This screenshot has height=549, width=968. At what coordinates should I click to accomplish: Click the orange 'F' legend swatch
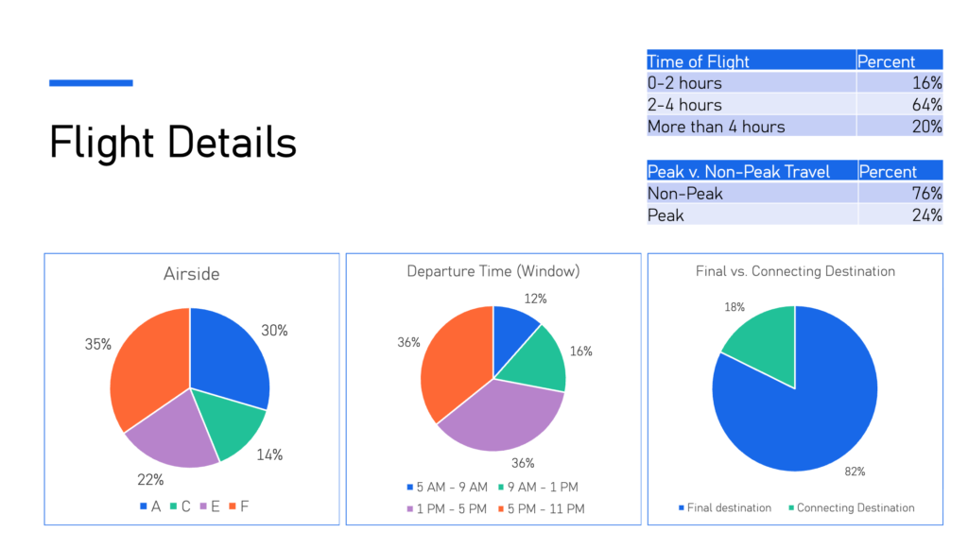coord(233,506)
